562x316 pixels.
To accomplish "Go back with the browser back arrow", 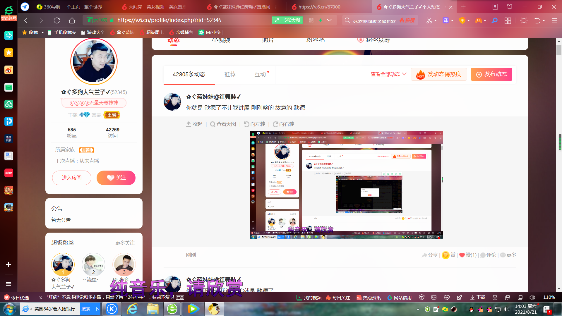I will pos(26,20).
